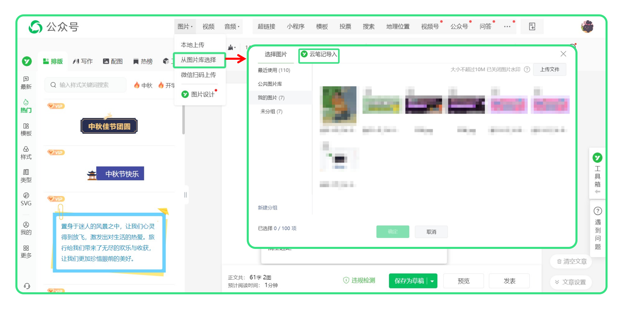Click 视频号 in the top toolbar

pos(430,27)
